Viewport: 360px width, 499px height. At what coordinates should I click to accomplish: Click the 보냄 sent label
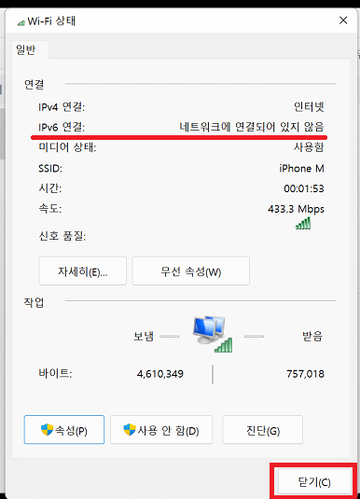click(144, 336)
